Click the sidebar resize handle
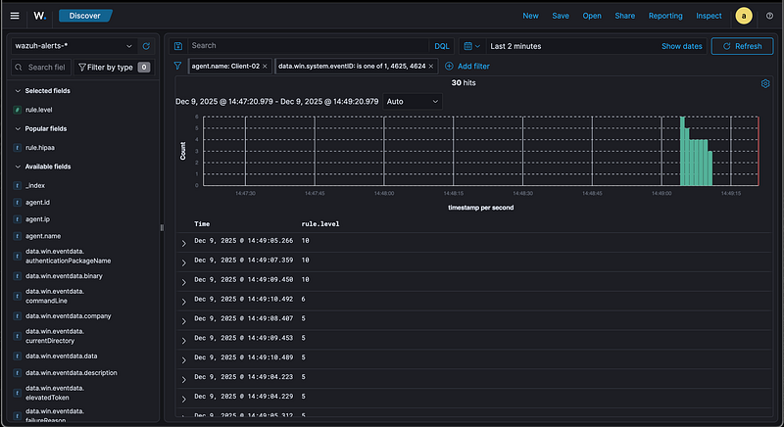The width and height of the screenshot is (784, 427). (x=162, y=228)
